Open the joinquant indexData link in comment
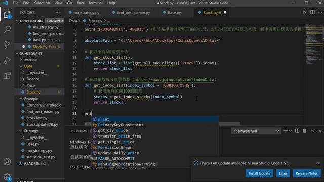The height and width of the screenshot is (182, 324). coord(174,80)
